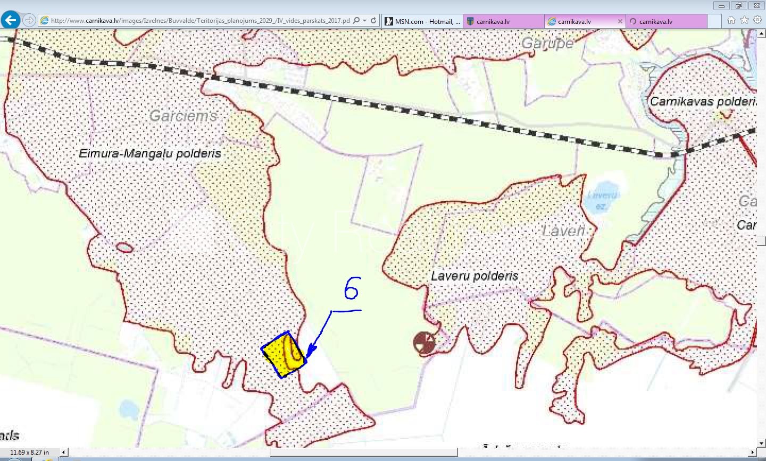Click the horizontal scrollbar left arrow
This screenshot has height=461, width=766.
(64, 453)
